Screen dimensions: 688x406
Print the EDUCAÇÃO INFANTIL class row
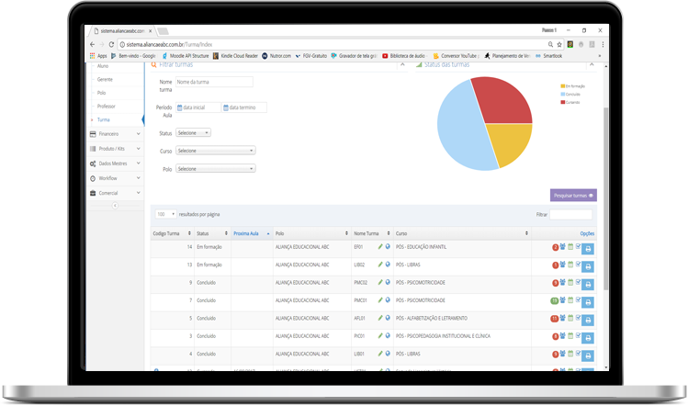588,249
